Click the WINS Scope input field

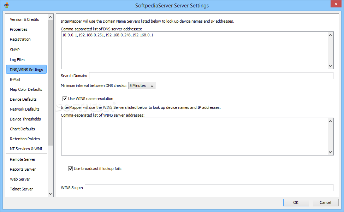click(209, 188)
